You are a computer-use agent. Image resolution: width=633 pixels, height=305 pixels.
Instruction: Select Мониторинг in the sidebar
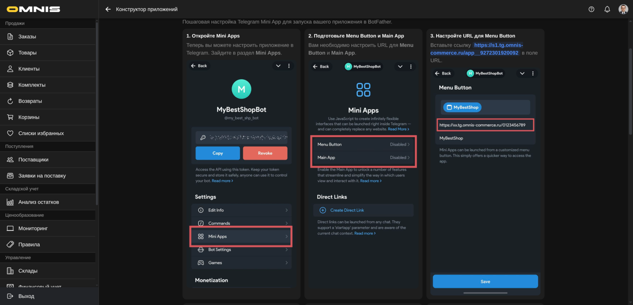point(33,229)
